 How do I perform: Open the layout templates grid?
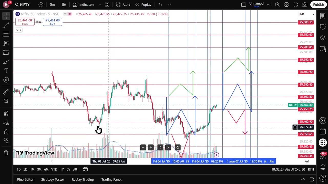pos(107,5)
